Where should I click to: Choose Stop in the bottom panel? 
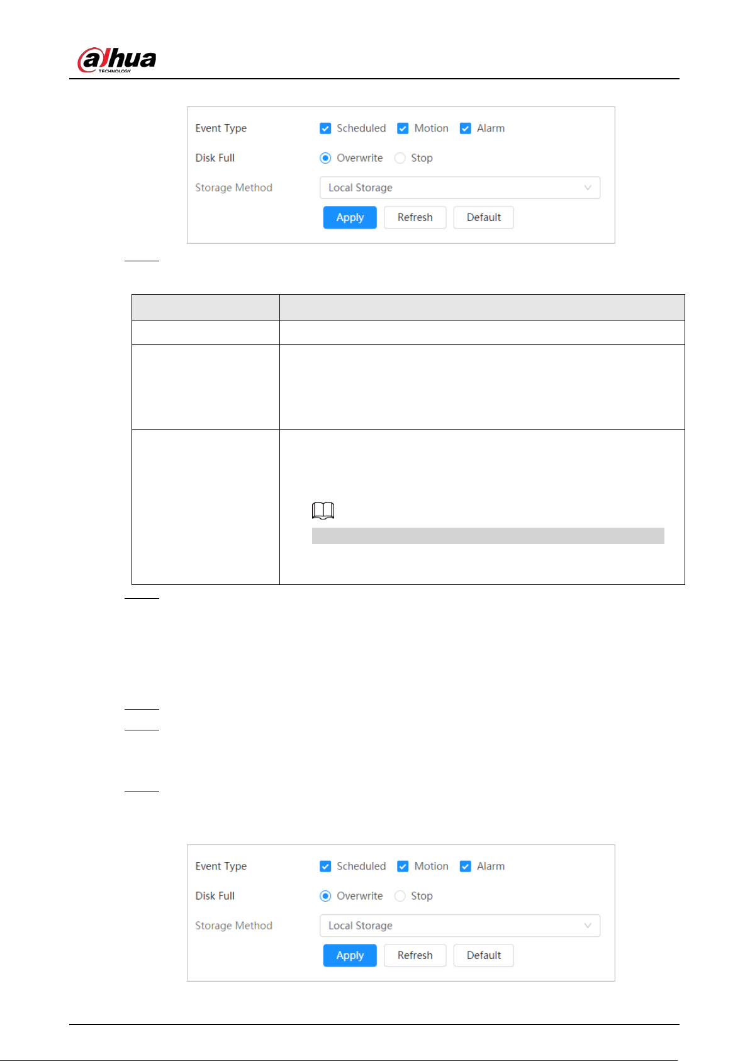pyautogui.click(x=400, y=896)
